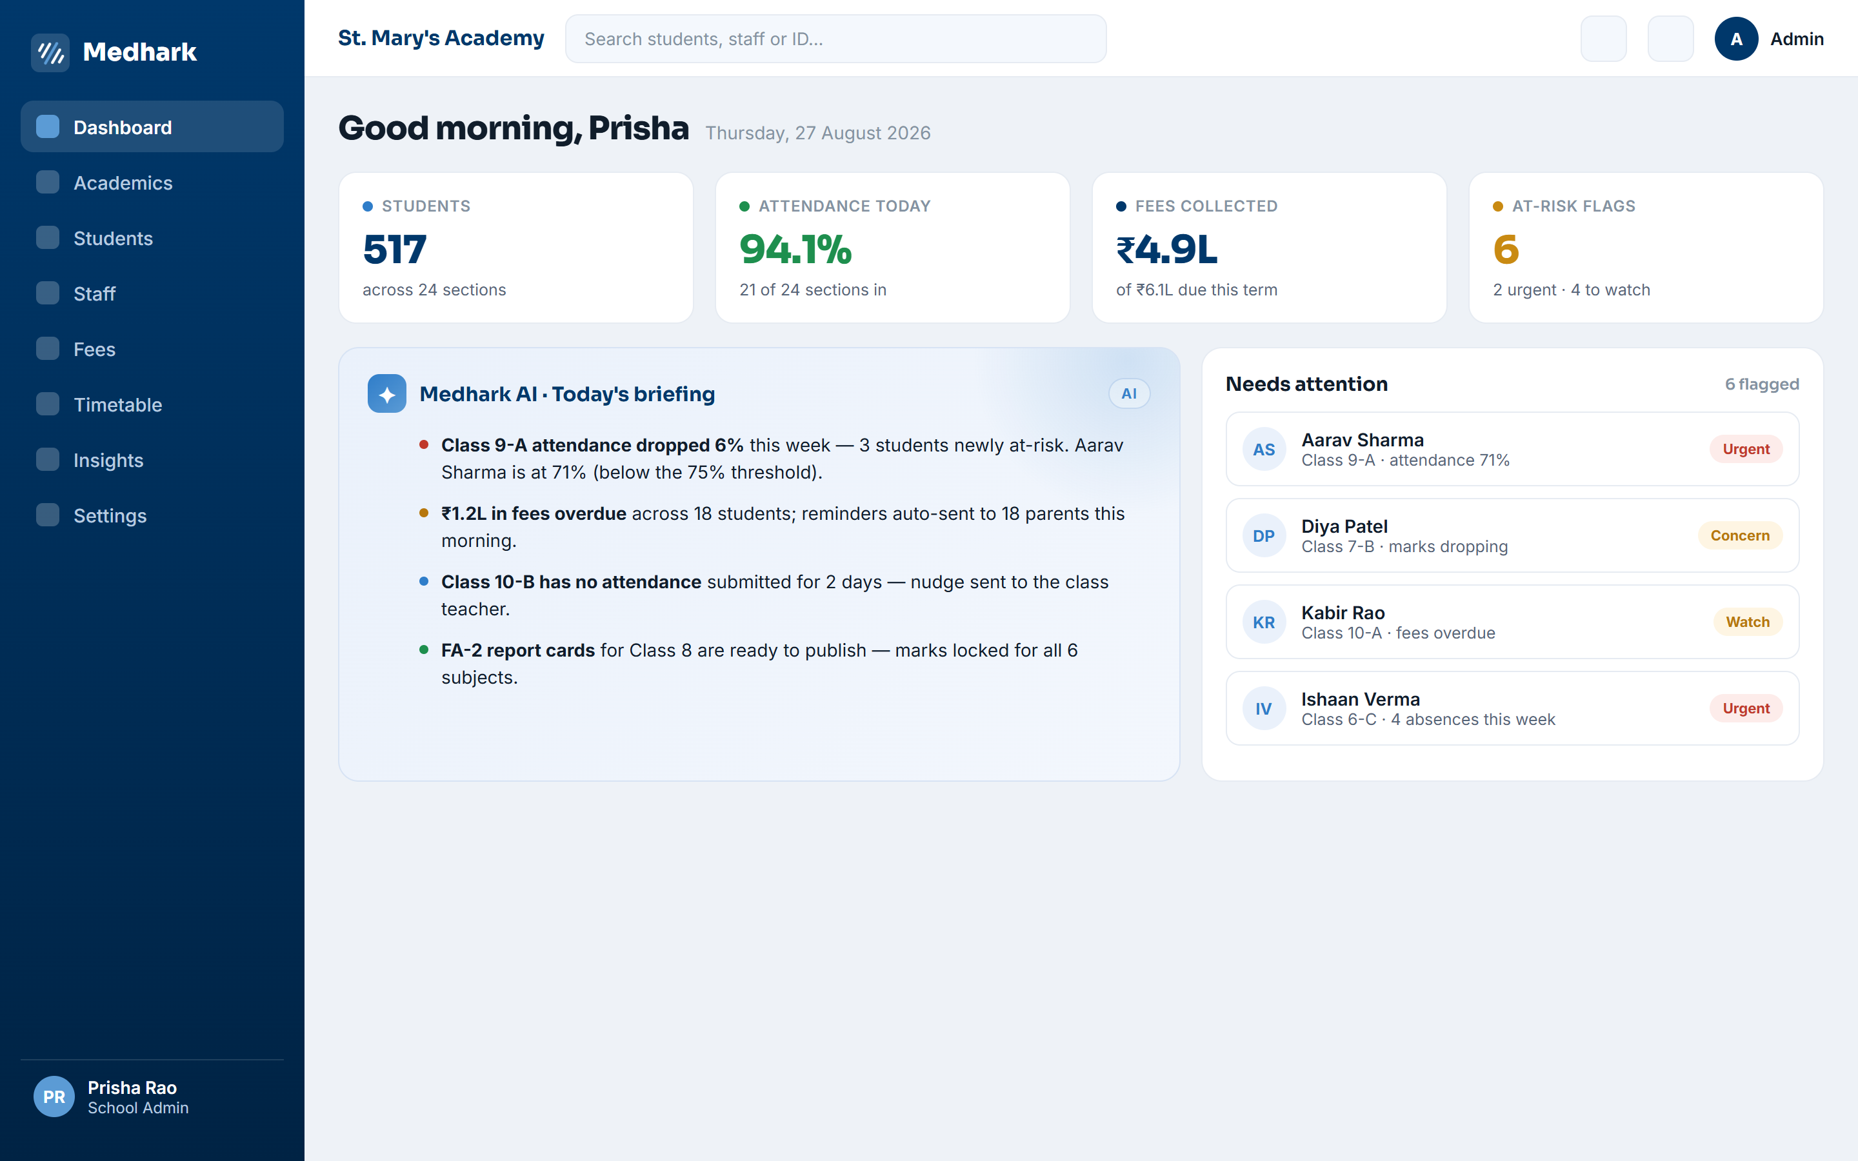Viewport: 1858px width, 1161px height.
Task: Click the blank header button next to Admin avatar
Action: (x=1671, y=39)
